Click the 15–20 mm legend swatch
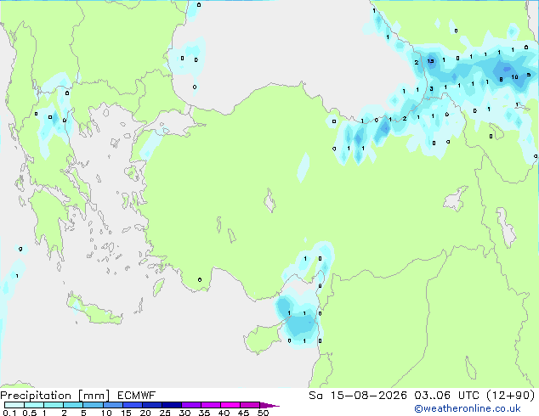 (x=132, y=405)
